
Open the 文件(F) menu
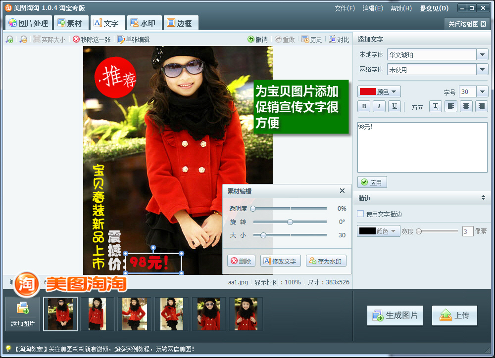pyautogui.click(x=345, y=8)
